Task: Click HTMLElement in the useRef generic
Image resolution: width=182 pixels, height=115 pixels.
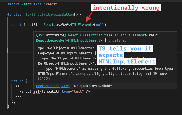Action: [81, 25]
